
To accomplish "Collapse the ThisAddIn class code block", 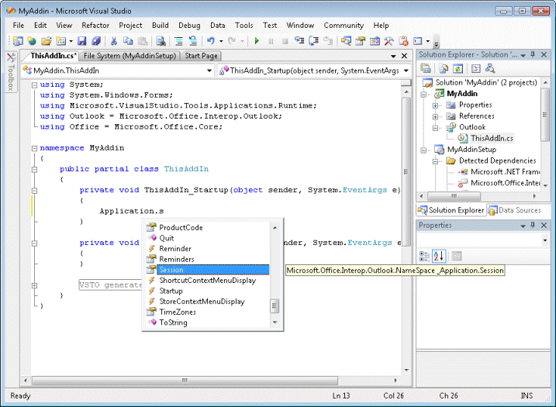I will (x=34, y=170).
